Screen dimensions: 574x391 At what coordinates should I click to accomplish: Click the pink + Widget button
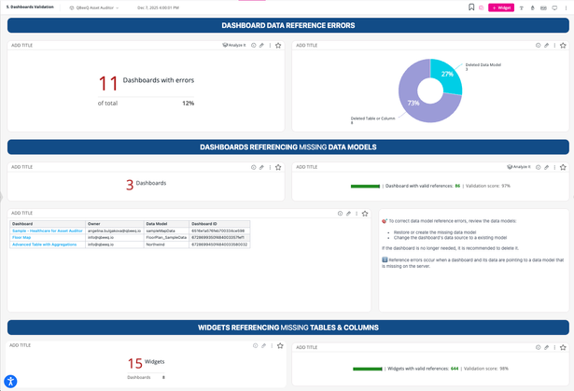coord(501,7)
